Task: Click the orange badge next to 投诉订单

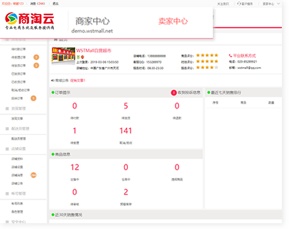Action: tap(34, 98)
